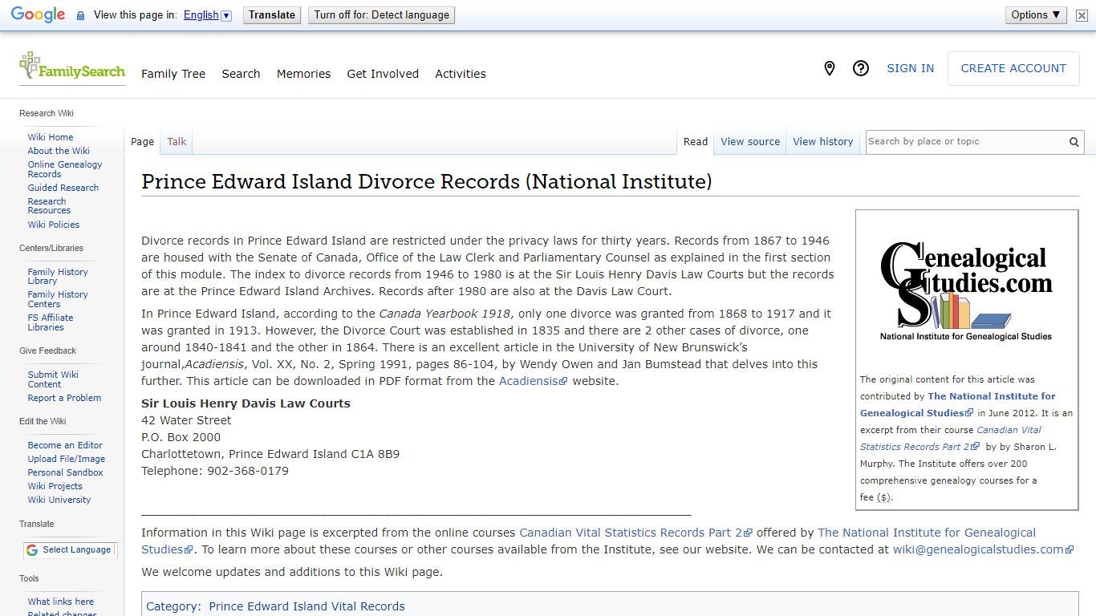Viewport: 1096px width, 616px height.
Task: Open the help question mark icon
Action: (x=861, y=69)
